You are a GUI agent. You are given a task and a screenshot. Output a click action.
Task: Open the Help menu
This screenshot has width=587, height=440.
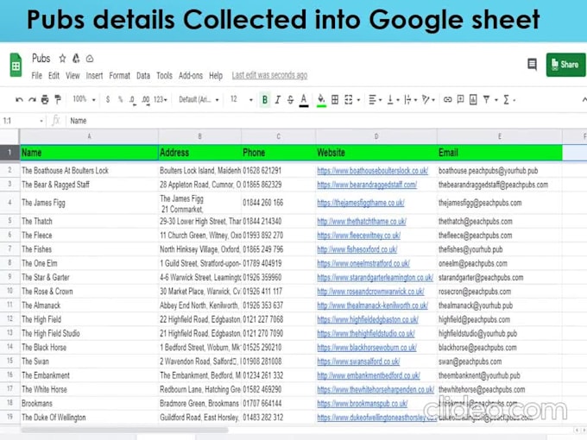pos(216,76)
